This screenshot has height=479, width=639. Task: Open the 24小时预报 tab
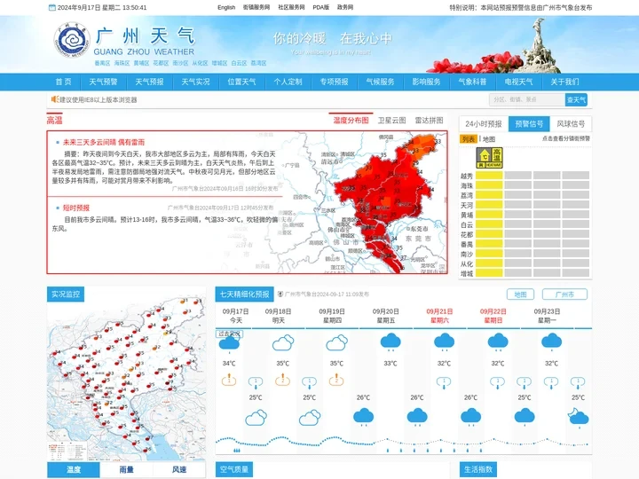(484, 124)
